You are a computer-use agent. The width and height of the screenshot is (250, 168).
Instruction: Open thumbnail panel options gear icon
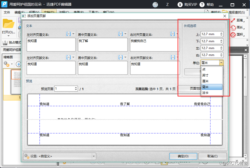(x=7, y=64)
